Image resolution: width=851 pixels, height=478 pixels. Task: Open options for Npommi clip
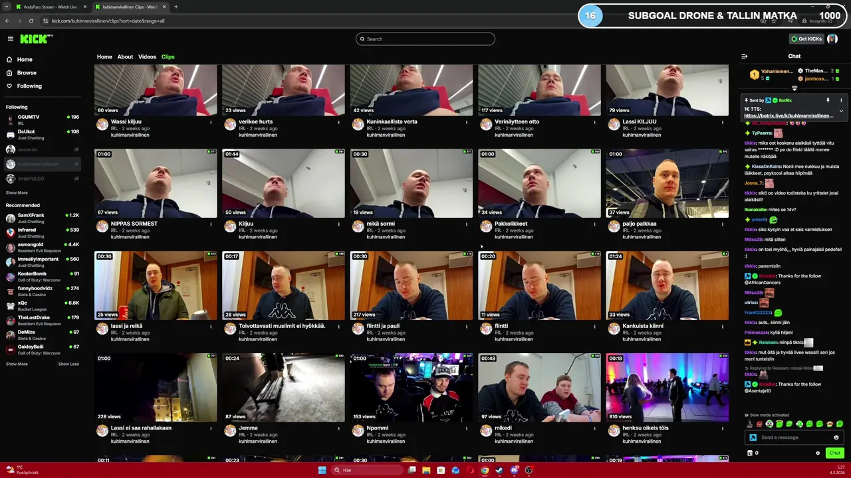point(467,428)
